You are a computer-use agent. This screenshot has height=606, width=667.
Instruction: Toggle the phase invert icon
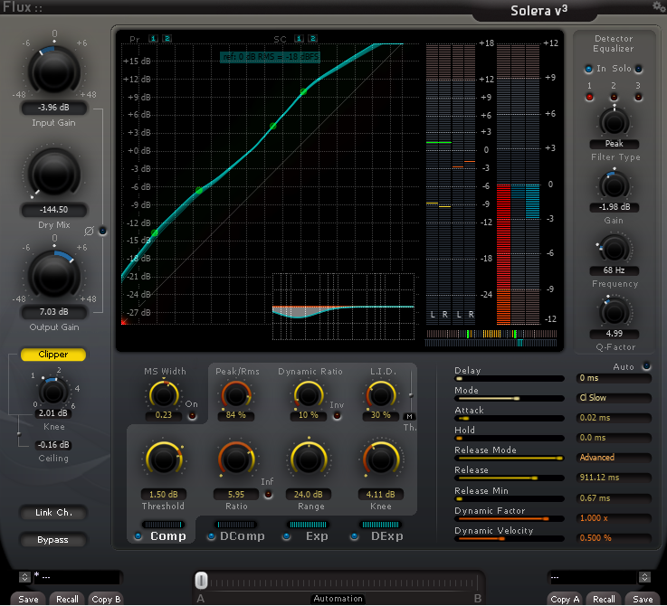point(89,231)
